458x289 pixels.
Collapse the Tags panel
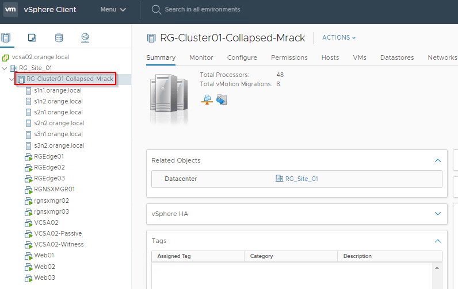(437, 241)
